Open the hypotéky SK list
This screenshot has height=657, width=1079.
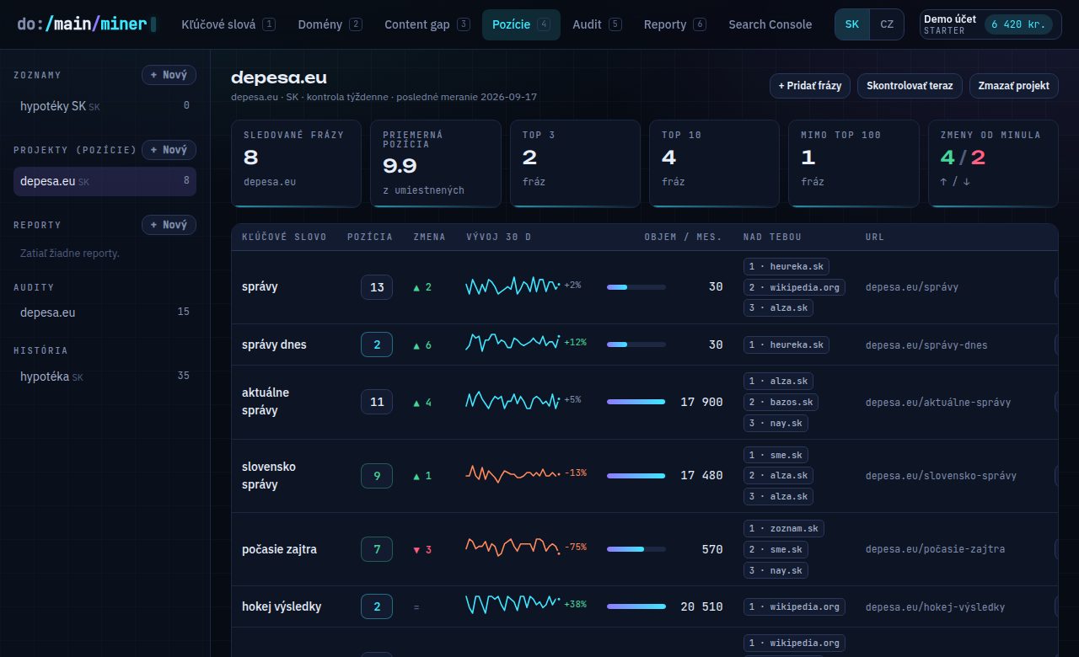pyautogui.click(x=105, y=106)
